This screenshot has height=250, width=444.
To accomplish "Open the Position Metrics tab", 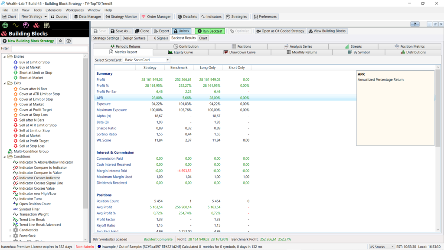I will tap(409, 46).
